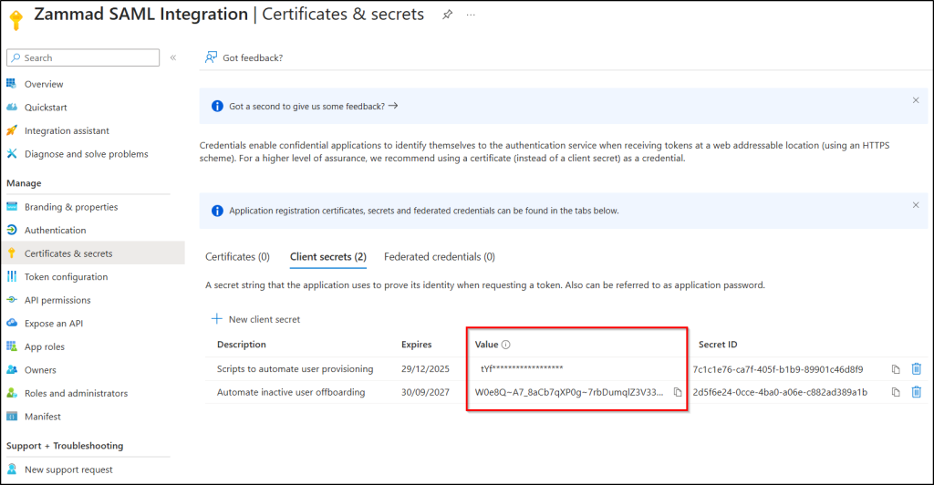
Task: Collapse the left navigation sidebar
Action: 172,57
